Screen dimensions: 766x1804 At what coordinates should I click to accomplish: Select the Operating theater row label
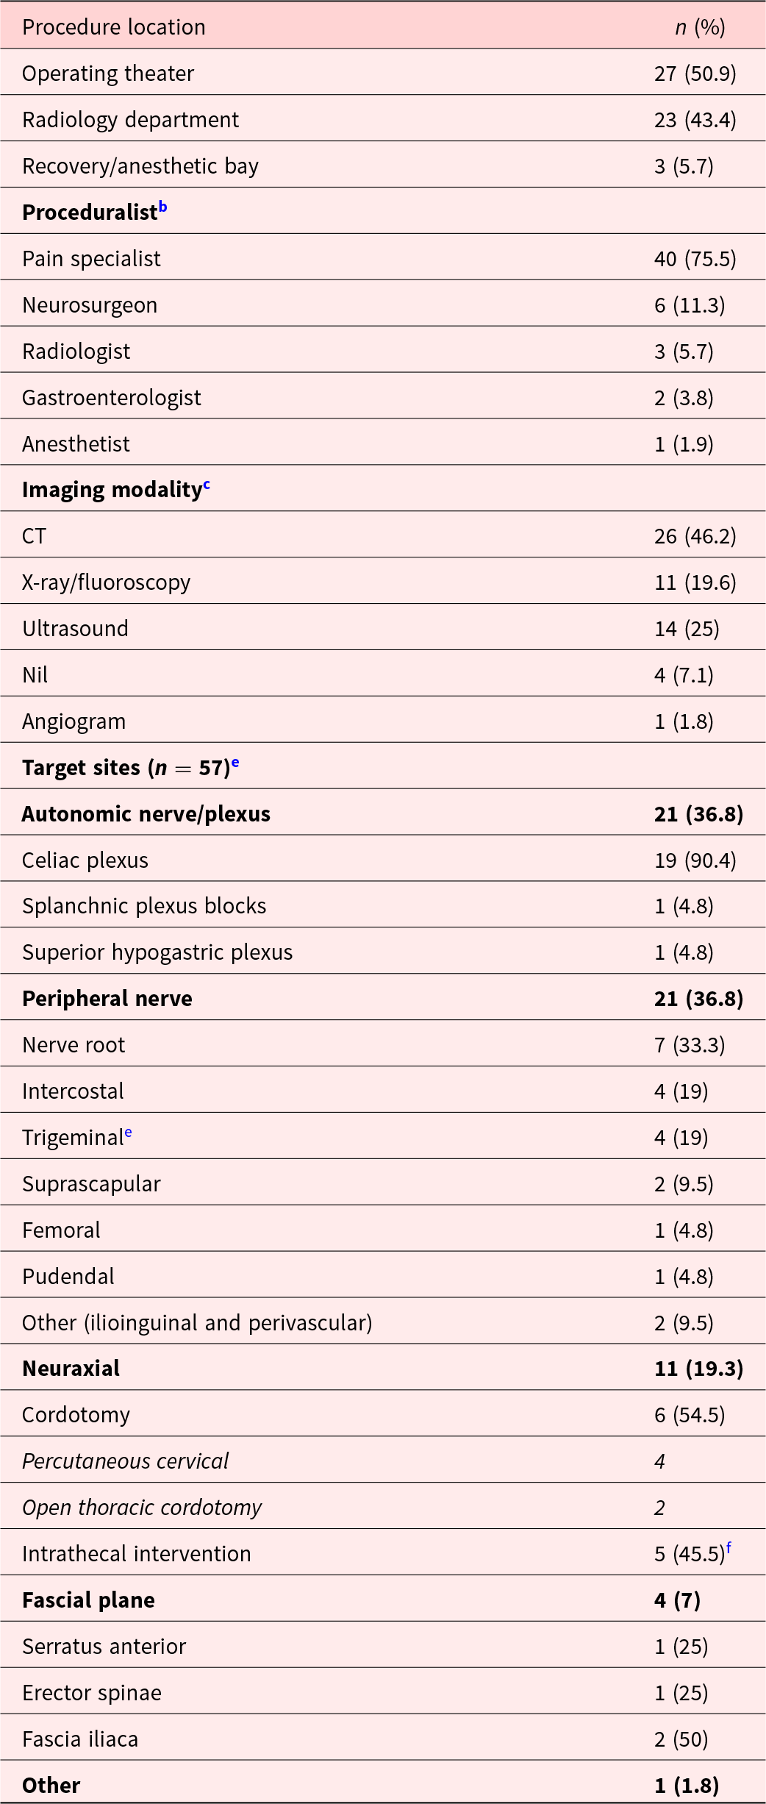point(108,74)
